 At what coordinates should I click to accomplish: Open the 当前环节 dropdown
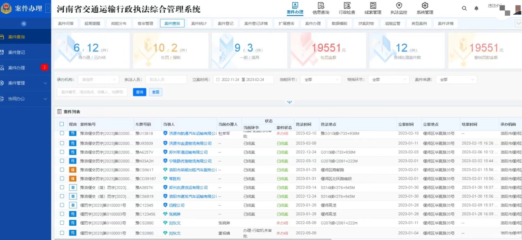pos(321,80)
